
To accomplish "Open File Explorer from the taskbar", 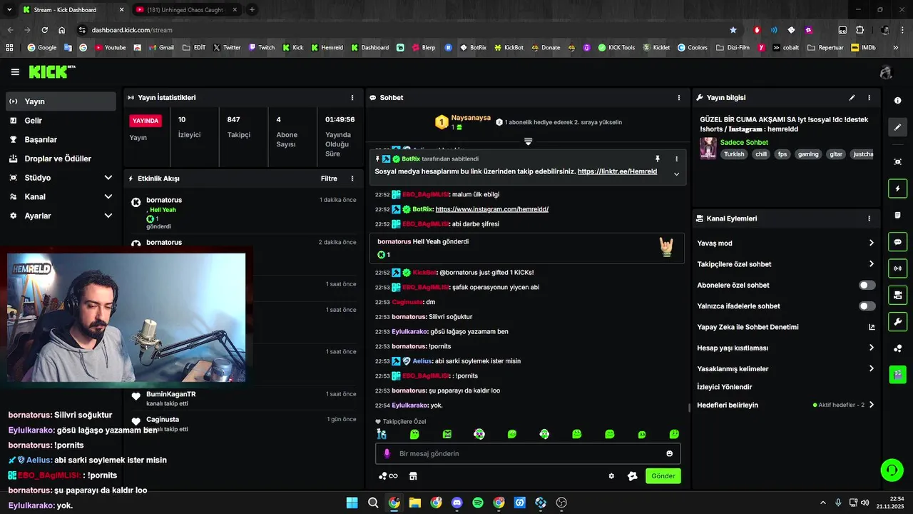I will click(x=415, y=503).
